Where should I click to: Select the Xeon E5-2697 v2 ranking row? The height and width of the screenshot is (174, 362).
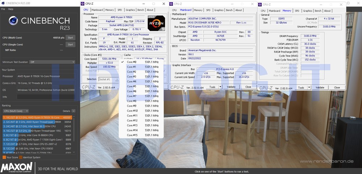point(37,144)
